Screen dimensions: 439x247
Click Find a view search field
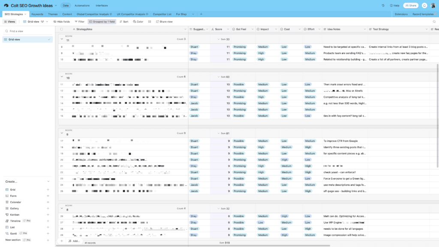pos(27,31)
